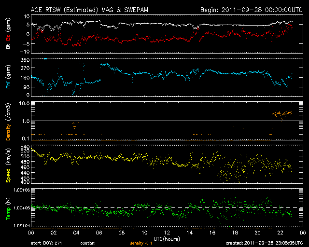Select the 18 hour tick on time axis
Image resolution: width=309 pixels, height=247 pixels.
click(234, 233)
